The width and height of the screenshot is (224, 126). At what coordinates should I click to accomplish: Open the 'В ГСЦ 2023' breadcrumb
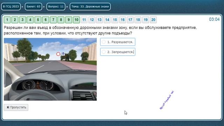tap(11, 7)
